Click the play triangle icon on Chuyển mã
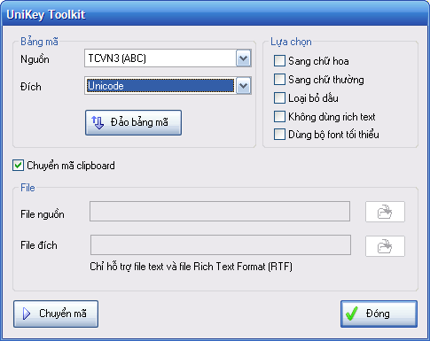Viewport: 430px width, 341px height. (27, 314)
